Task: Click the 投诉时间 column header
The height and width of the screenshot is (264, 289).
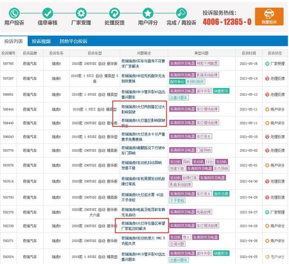Action: 249,53
